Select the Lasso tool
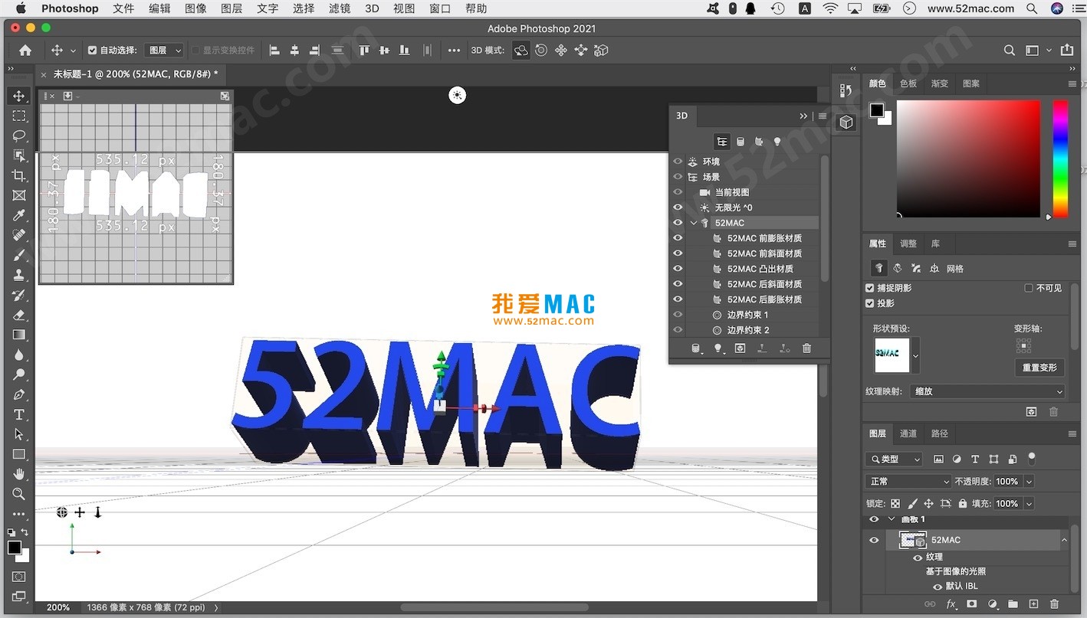 click(19, 136)
